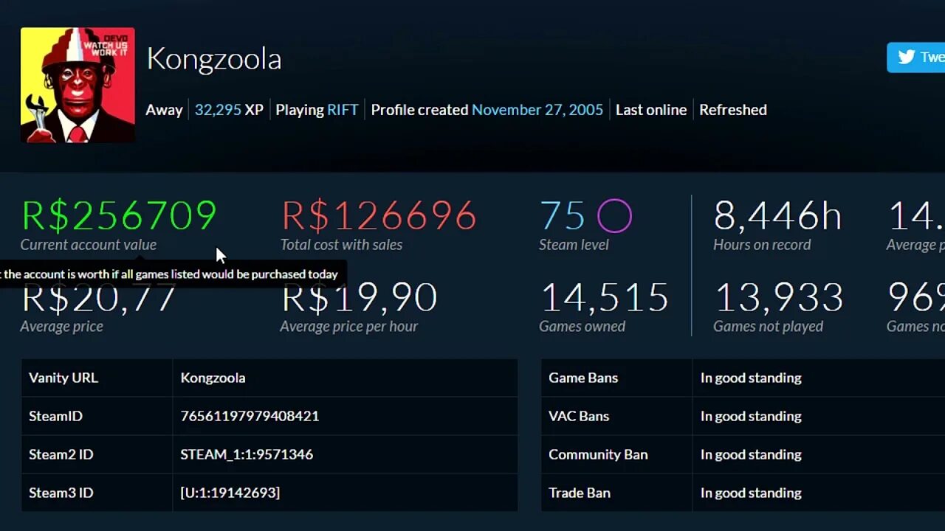
Task: Click the VAC Bans row label
Action: pyautogui.click(x=579, y=416)
